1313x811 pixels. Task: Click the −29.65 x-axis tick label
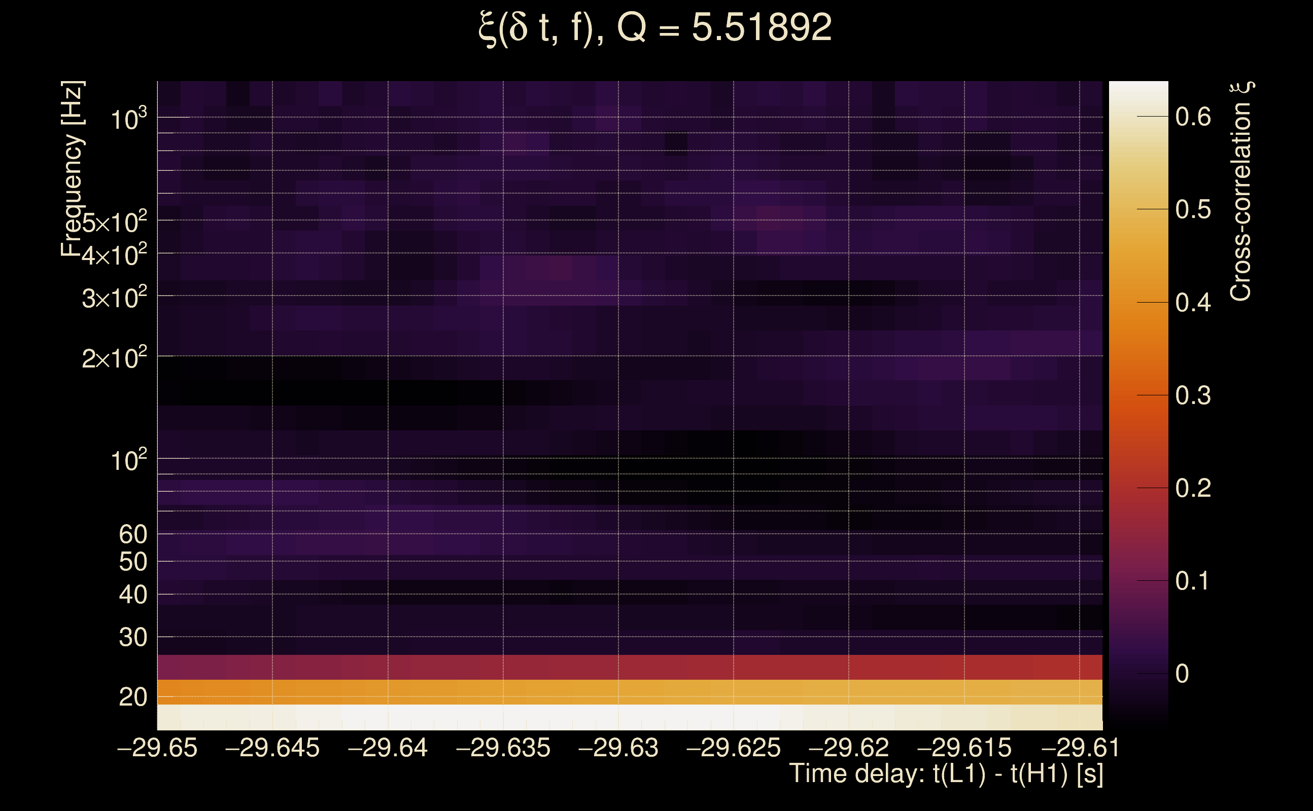(x=157, y=748)
